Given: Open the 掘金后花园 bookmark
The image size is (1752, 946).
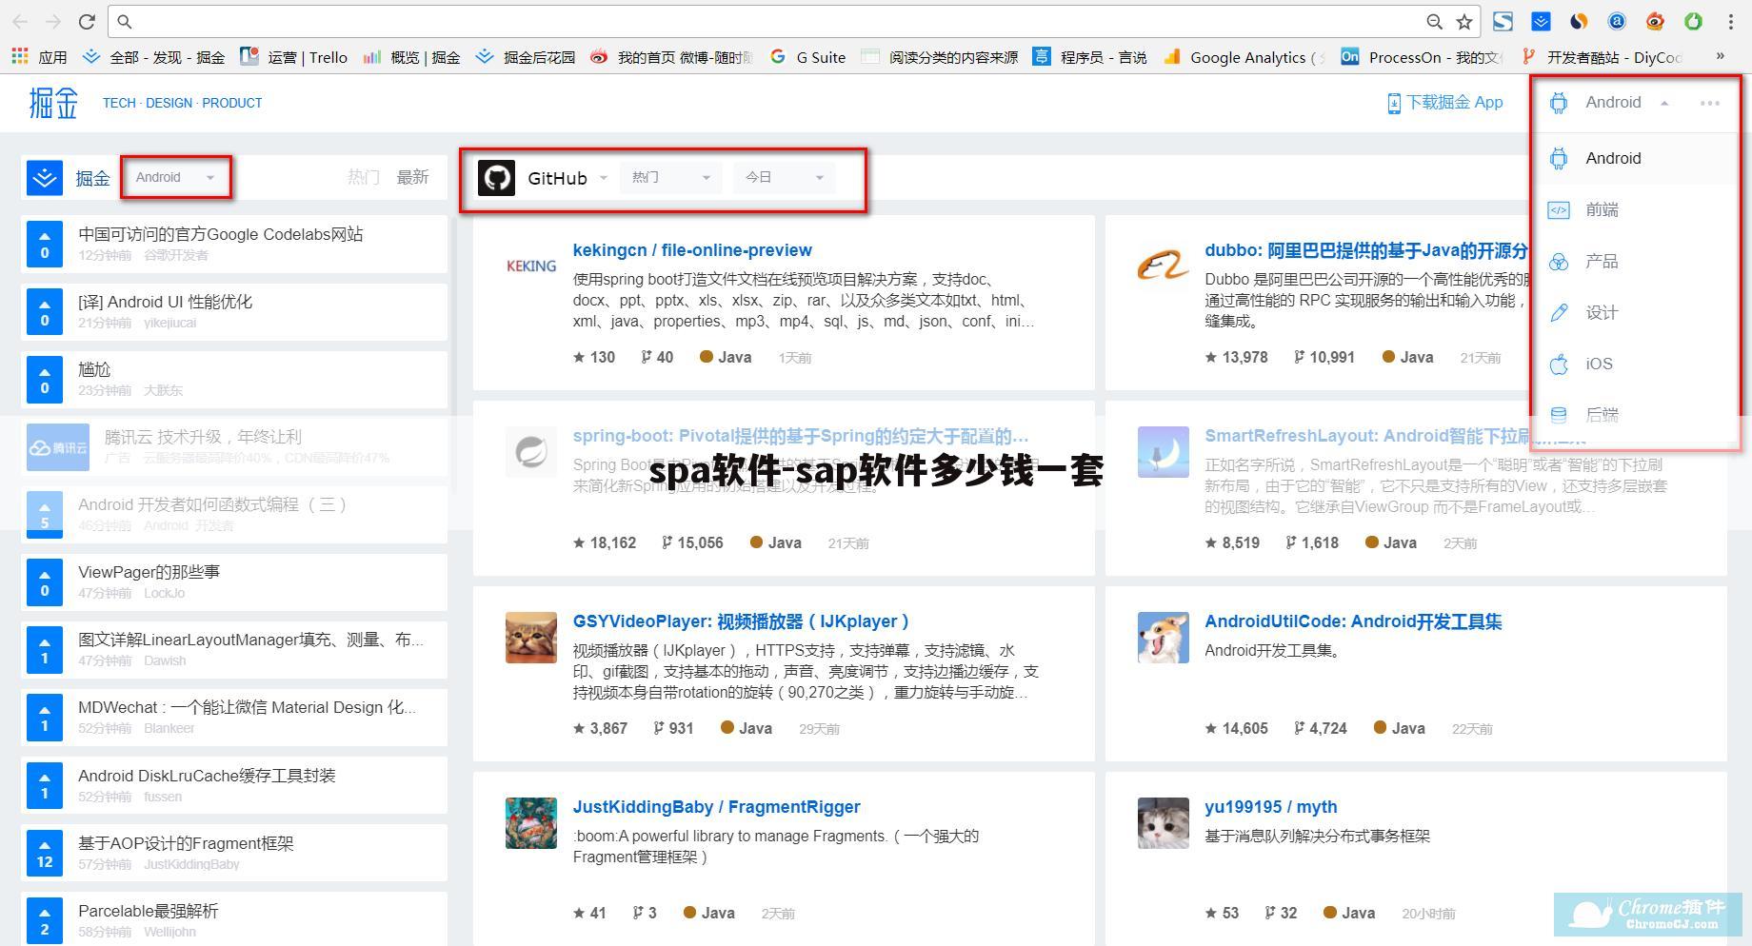Looking at the screenshot, I should pyautogui.click(x=525, y=57).
